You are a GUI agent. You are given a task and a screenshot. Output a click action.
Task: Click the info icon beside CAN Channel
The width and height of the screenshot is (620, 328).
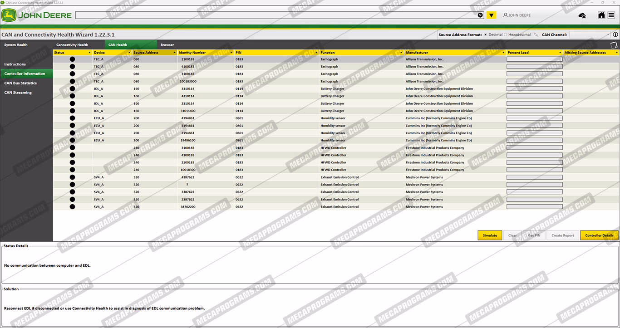point(615,34)
